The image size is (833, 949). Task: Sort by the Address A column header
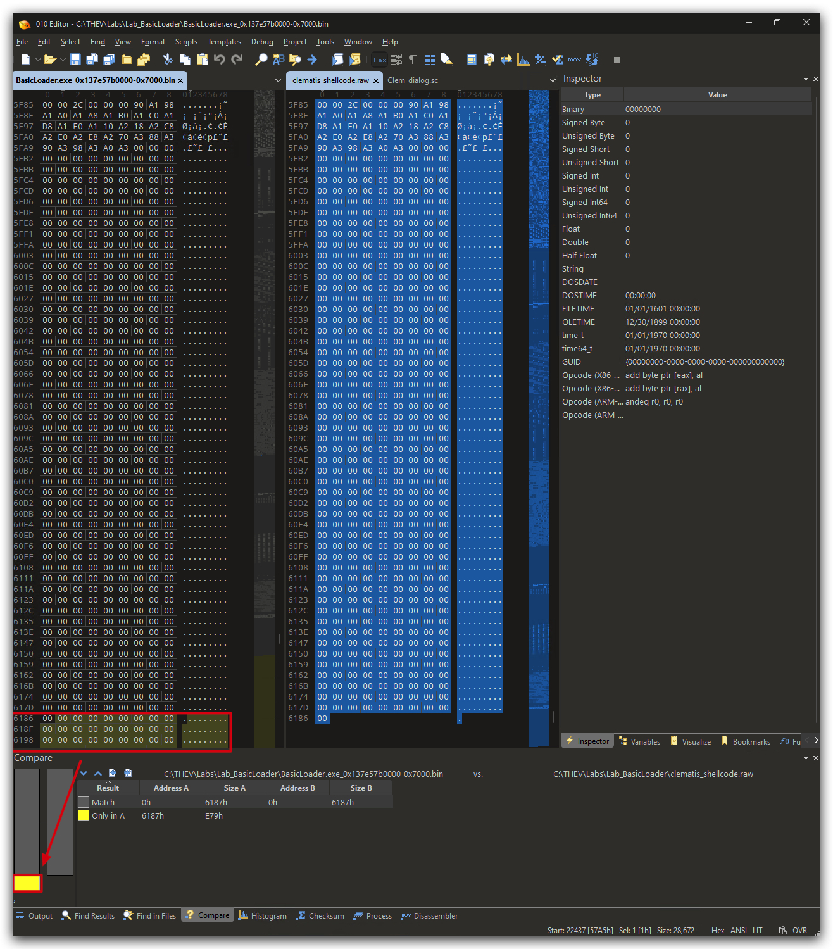click(171, 788)
